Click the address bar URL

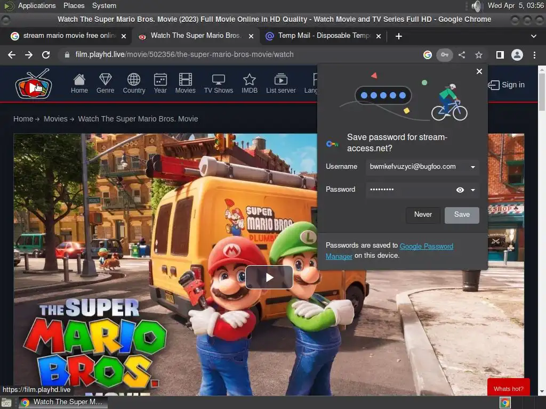coord(184,55)
